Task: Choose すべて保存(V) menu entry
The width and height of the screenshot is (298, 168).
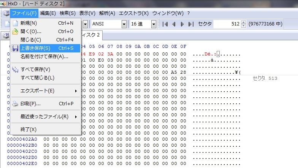Action: click(x=46, y=69)
